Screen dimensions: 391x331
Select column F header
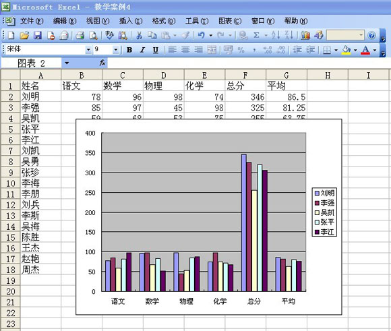click(x=245, y=75)
